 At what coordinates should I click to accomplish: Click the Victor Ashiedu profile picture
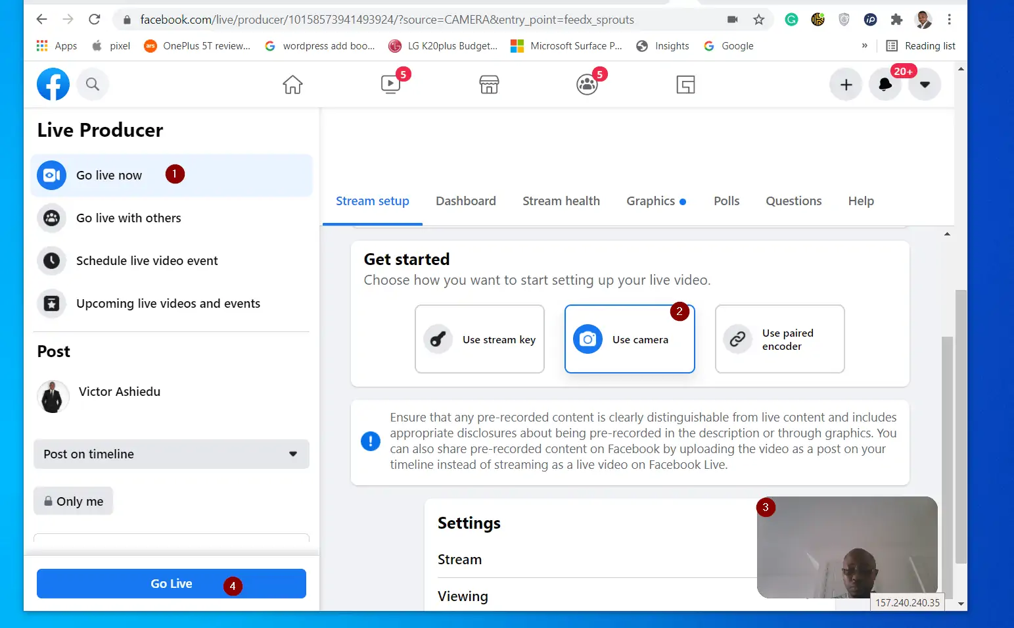click(53, 397)
